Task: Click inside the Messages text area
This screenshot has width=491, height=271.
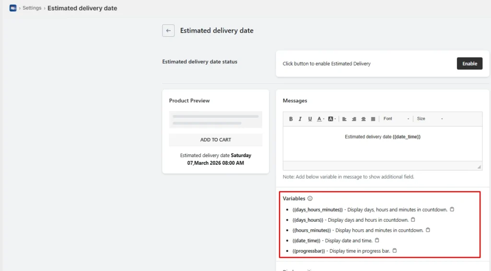Action: 382,144
